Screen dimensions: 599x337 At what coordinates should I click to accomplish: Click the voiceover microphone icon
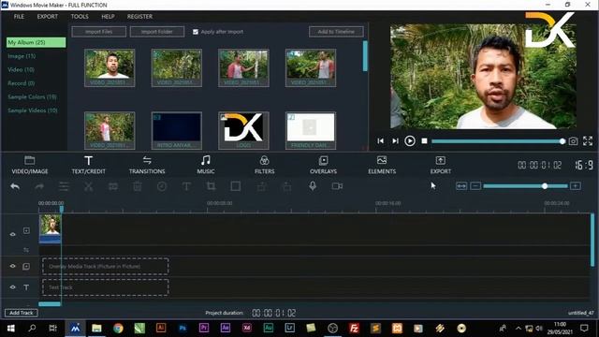(313, 186)
